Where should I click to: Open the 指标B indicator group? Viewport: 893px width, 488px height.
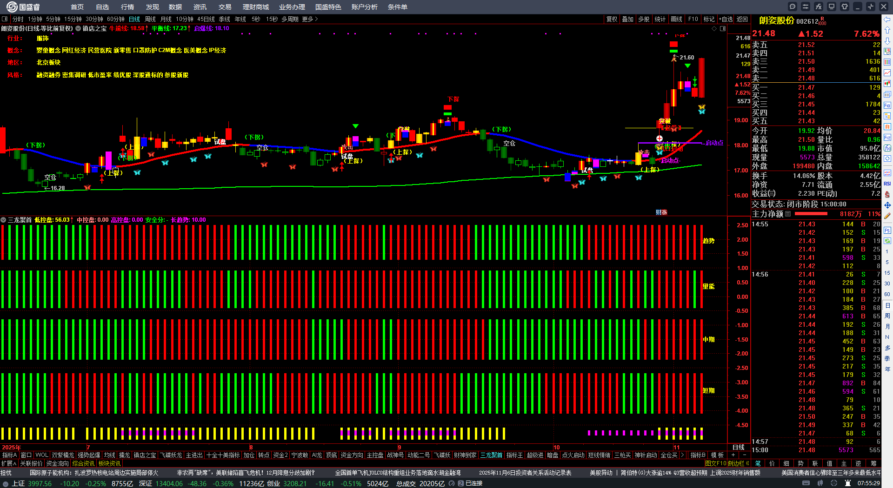tap(698, 455)
